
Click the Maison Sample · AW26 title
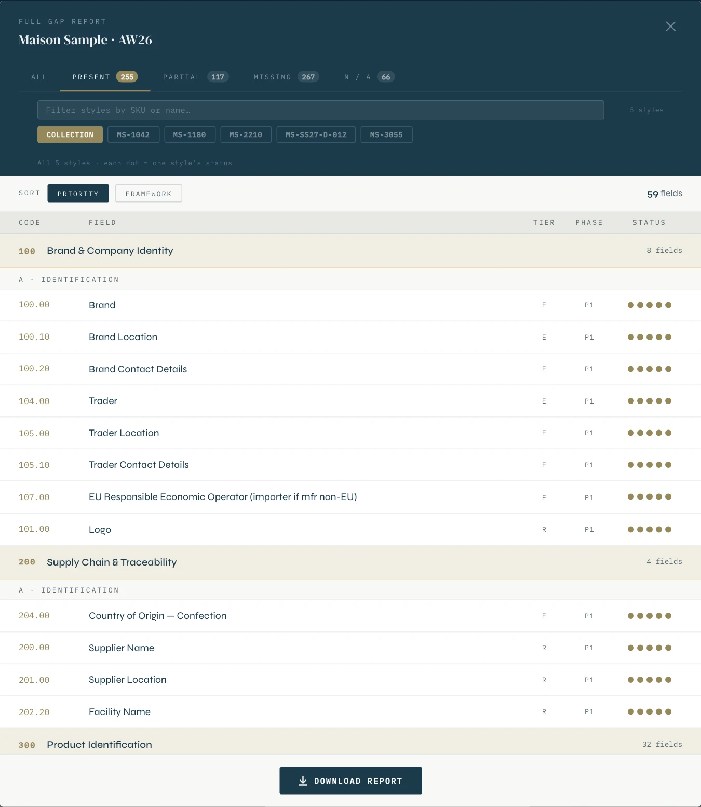point(85,40)
